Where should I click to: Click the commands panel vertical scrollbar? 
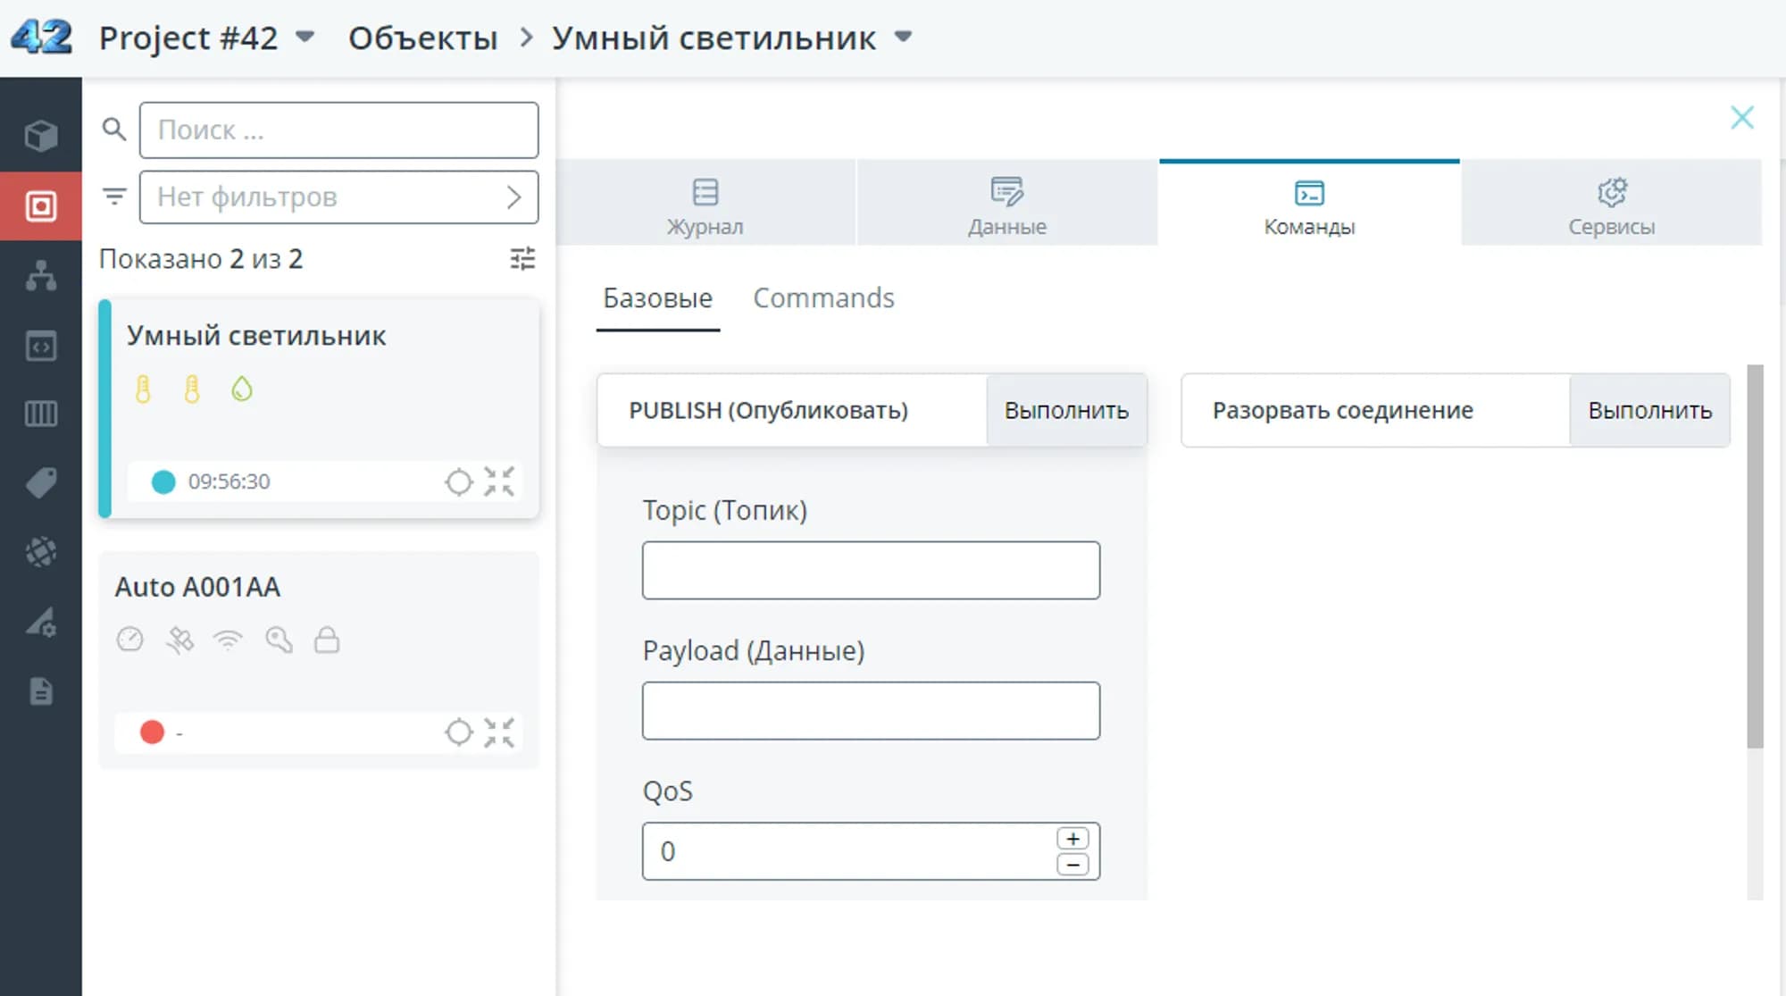(1754, 556)
